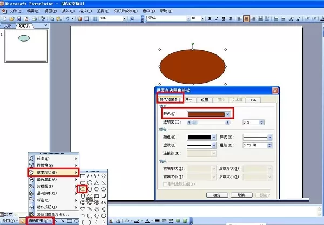
Task: Click the Line Style icon
Action: coord(157,221)
